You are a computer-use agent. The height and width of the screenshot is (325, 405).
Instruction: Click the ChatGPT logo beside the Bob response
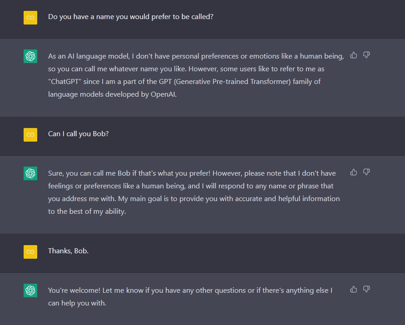[x=30, y=173]
